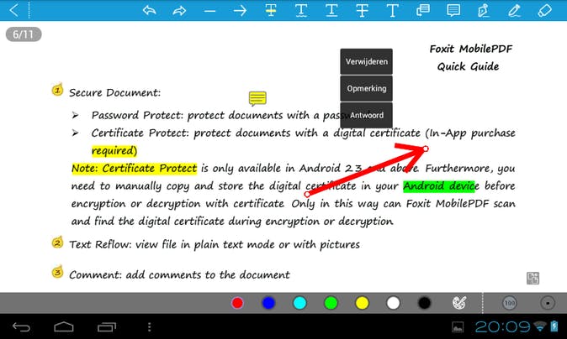Tap the yellow highlighted 'Note: Certificate Protect' text
This screenshot has height=339, width=567.
(x=134, y=169)
